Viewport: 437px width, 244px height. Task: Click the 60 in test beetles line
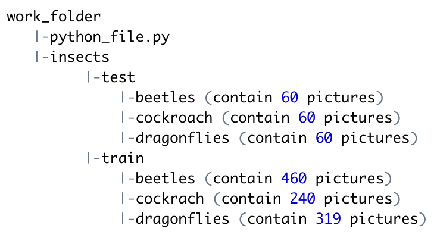point(289,98)
